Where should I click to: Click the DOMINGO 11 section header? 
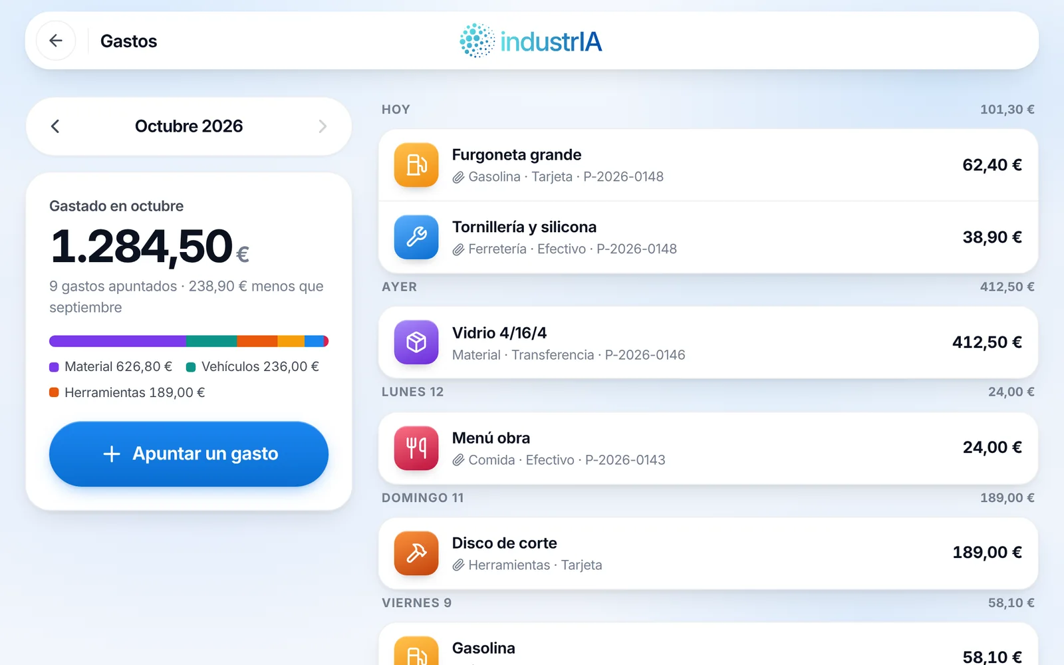click(x=423, y=498)
